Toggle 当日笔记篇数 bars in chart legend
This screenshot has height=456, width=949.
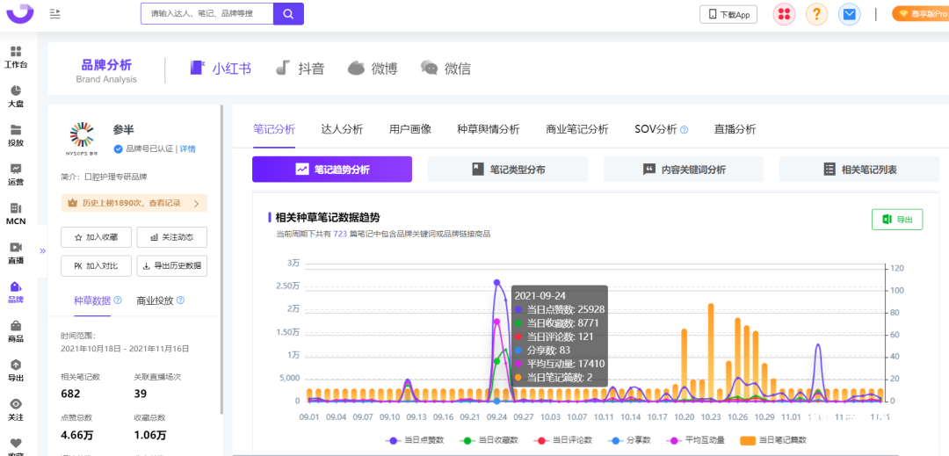click(x=772, y=439)
